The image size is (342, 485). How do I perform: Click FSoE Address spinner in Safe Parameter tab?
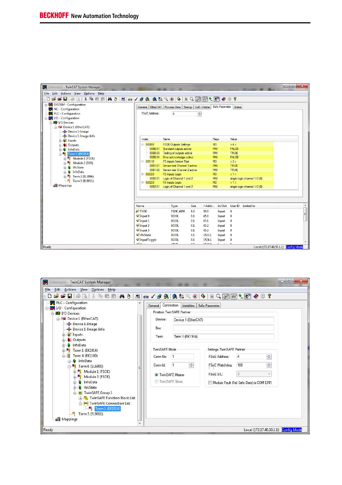point(200,114)
